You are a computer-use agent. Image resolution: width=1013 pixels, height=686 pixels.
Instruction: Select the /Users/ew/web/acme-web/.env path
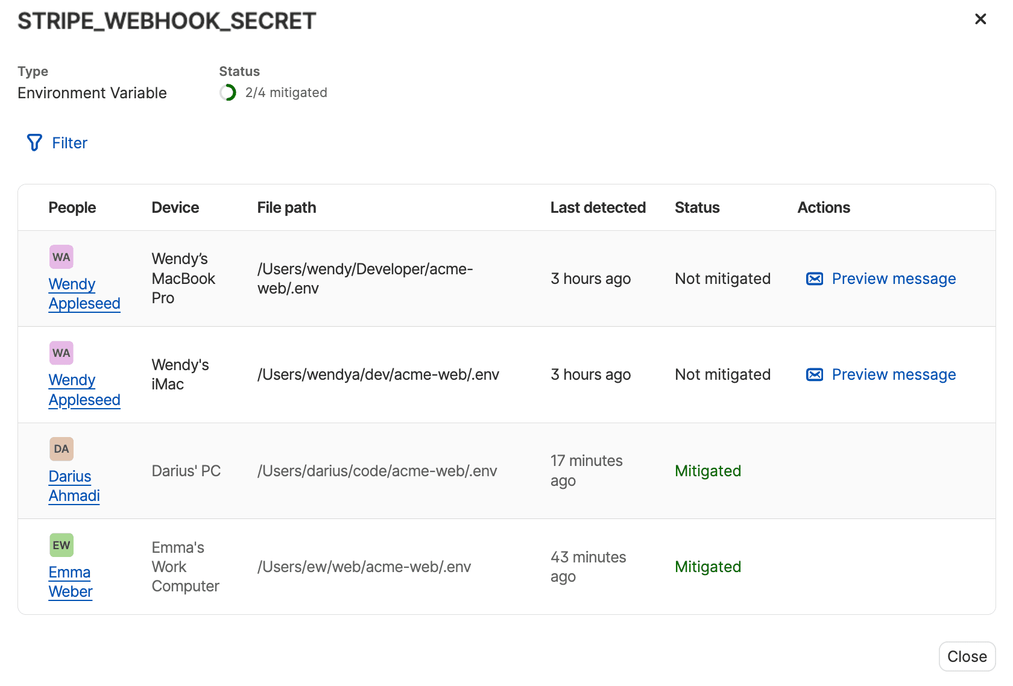pos(364,567)
